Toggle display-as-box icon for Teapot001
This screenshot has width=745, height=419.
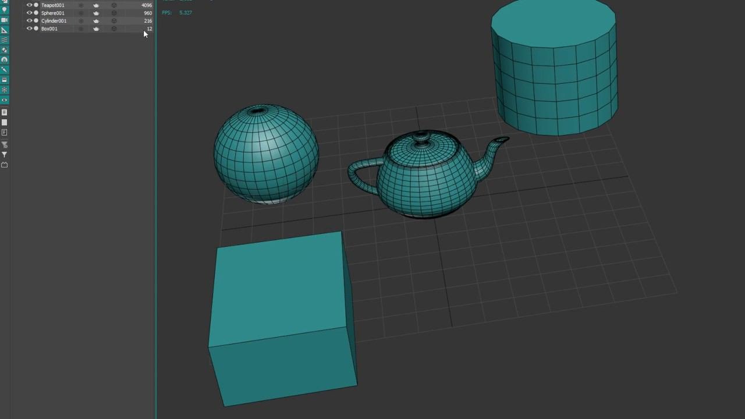coord(114,5)
